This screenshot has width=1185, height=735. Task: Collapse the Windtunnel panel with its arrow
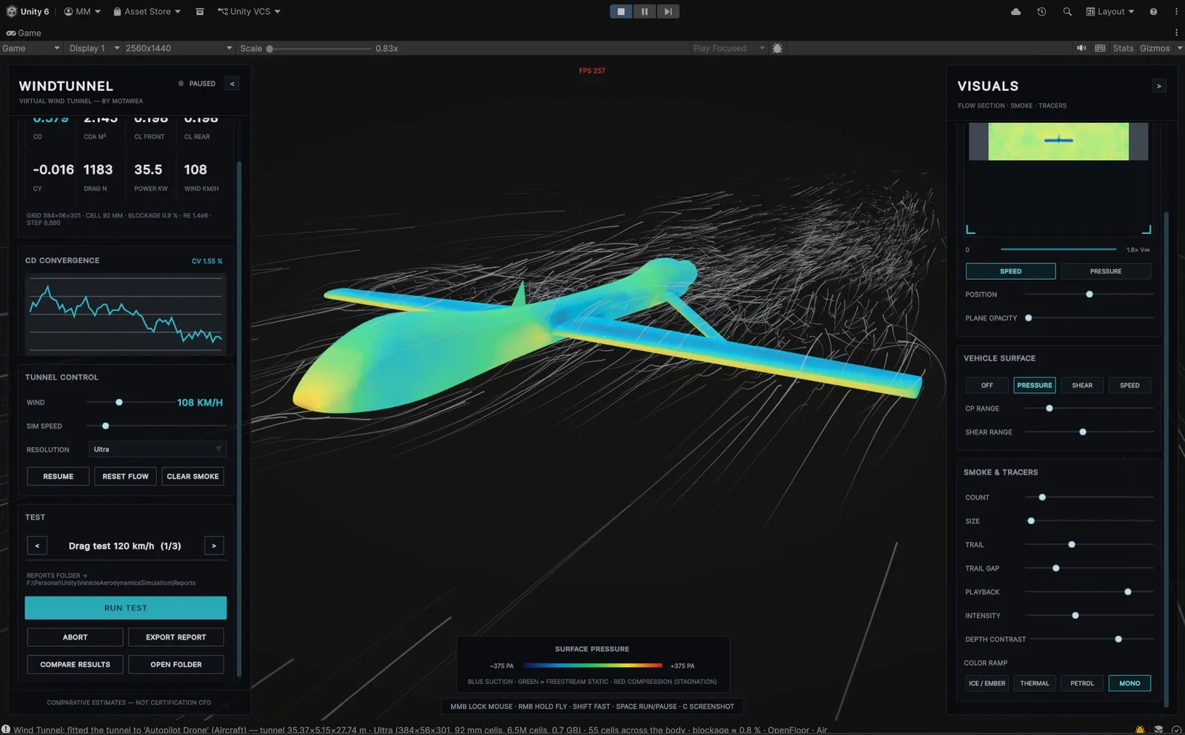[232, 84]
